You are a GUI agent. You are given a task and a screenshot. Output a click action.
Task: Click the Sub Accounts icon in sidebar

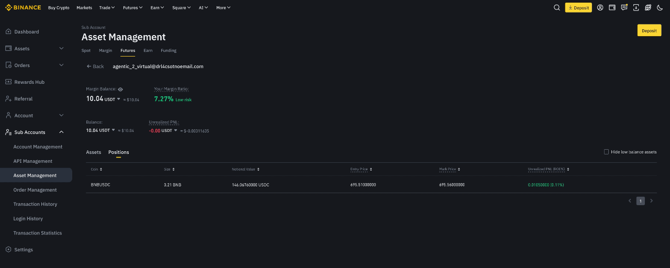pos(8,132)
